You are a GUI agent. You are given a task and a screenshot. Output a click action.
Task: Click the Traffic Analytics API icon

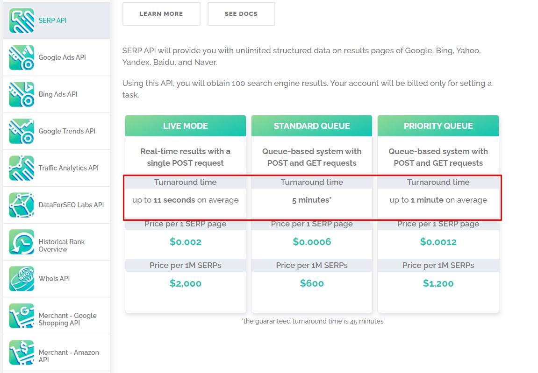tap(22, 168)
